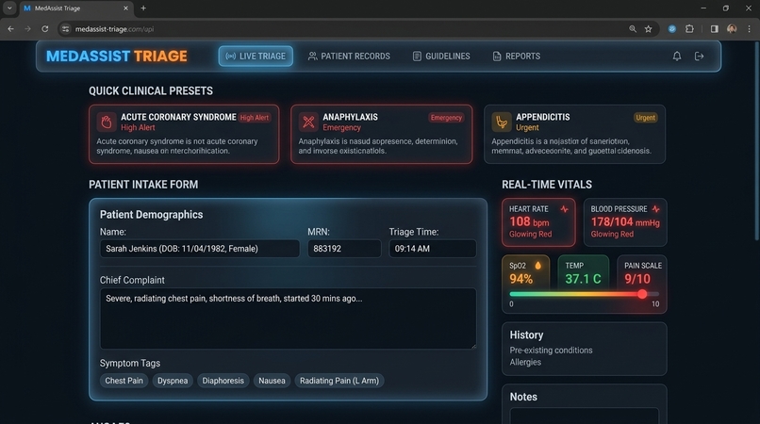Screen dimensions: 760x424
Task: Click the Chest Pain symptom tag
Action: click(x=124, y=381)
